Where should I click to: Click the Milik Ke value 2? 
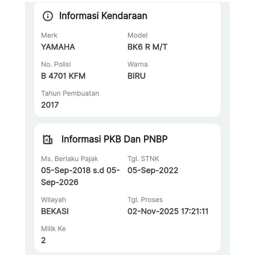point(44,240)
